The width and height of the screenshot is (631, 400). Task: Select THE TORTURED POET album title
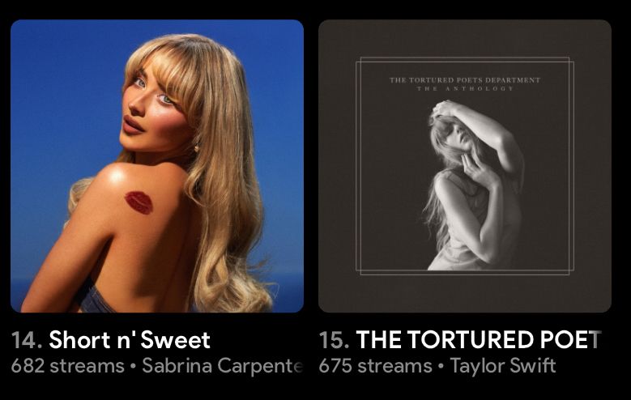pyautogui.click(x=479, y=339)
